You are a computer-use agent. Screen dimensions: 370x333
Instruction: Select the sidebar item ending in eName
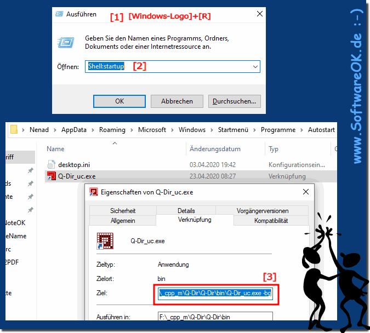(16, 236)
